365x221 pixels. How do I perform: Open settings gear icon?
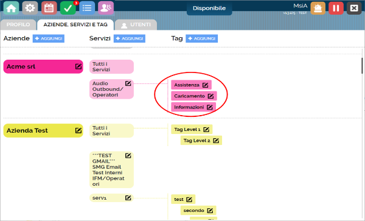pyautogui.click(x=30, y=8)
